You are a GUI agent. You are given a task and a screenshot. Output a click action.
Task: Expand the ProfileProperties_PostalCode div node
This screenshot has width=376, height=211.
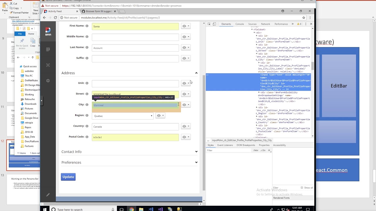[257, 125]
